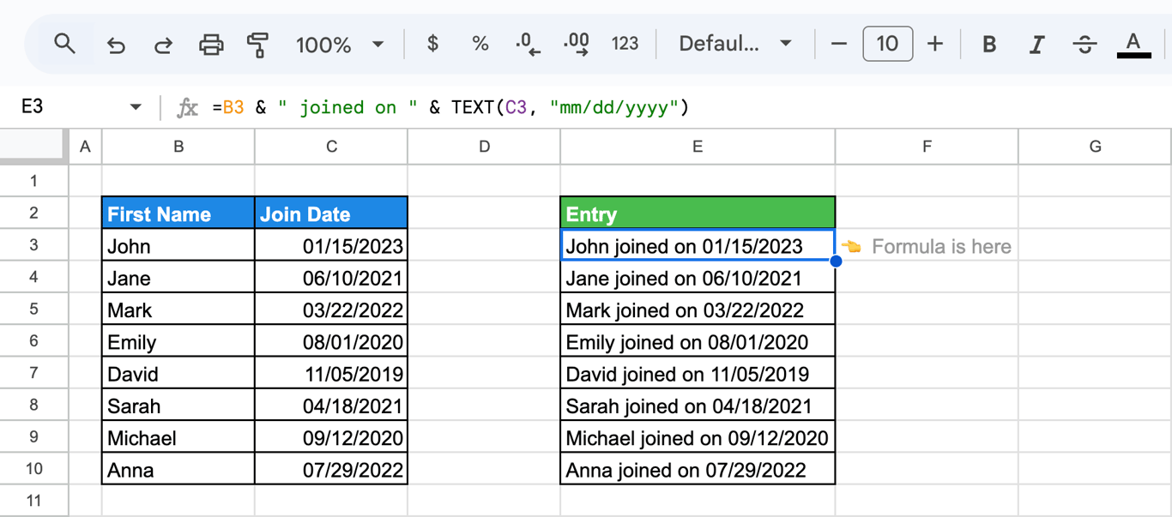Select the date cell 07/29/2022
1172x517 pixels.
click(331, 470)
